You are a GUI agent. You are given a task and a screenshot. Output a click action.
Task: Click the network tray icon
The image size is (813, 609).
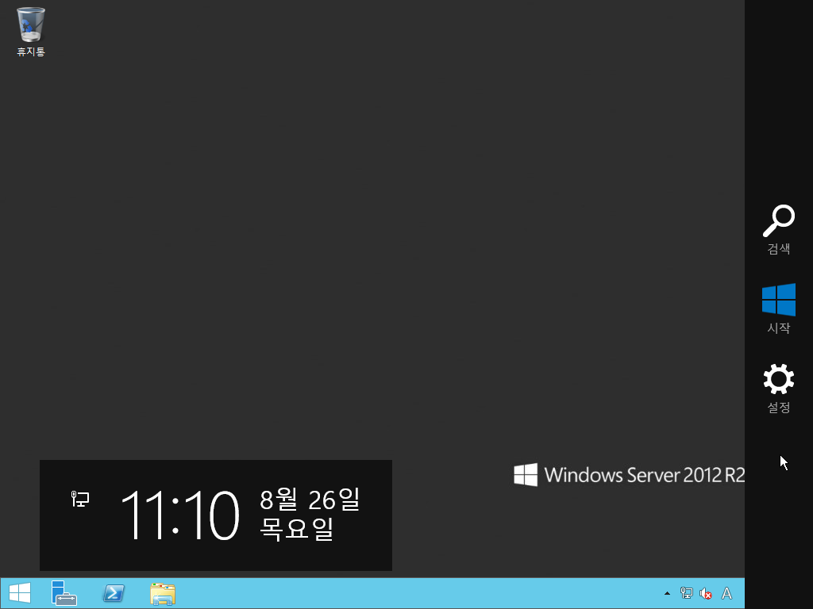[x=687, y=593]
